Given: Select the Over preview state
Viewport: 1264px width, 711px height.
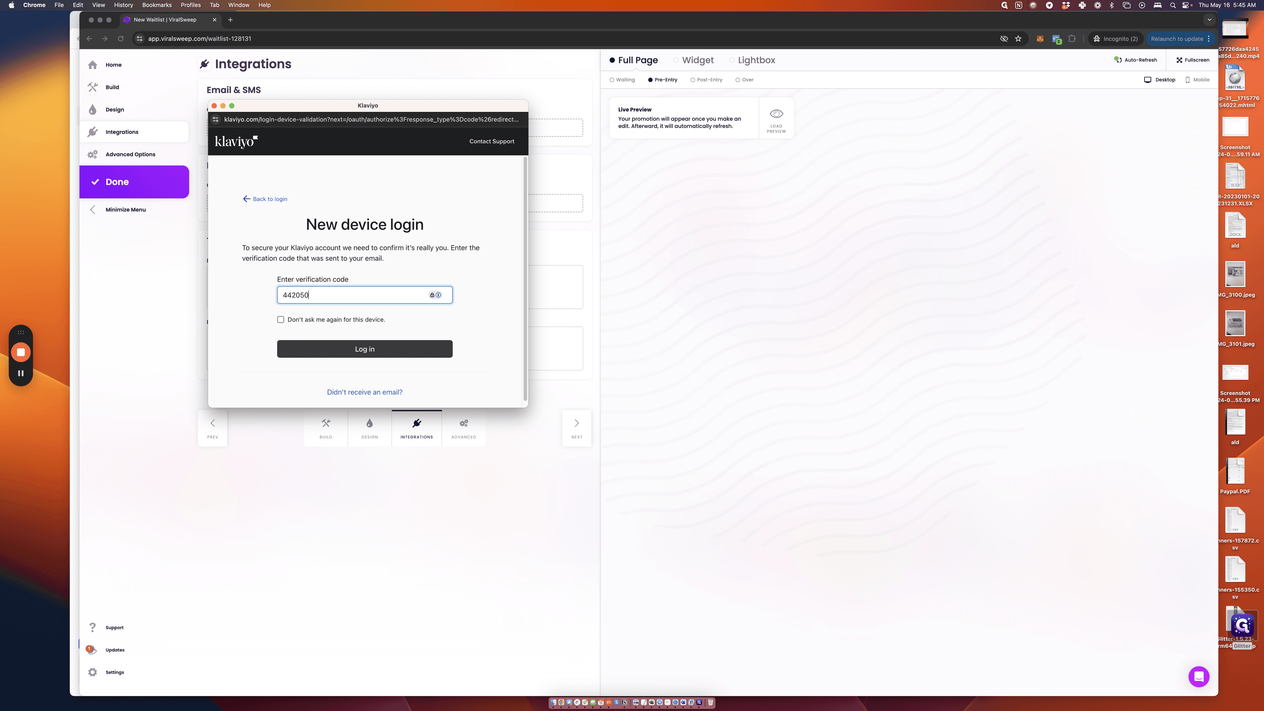Looking at the screenshot, I should point(744,79).
